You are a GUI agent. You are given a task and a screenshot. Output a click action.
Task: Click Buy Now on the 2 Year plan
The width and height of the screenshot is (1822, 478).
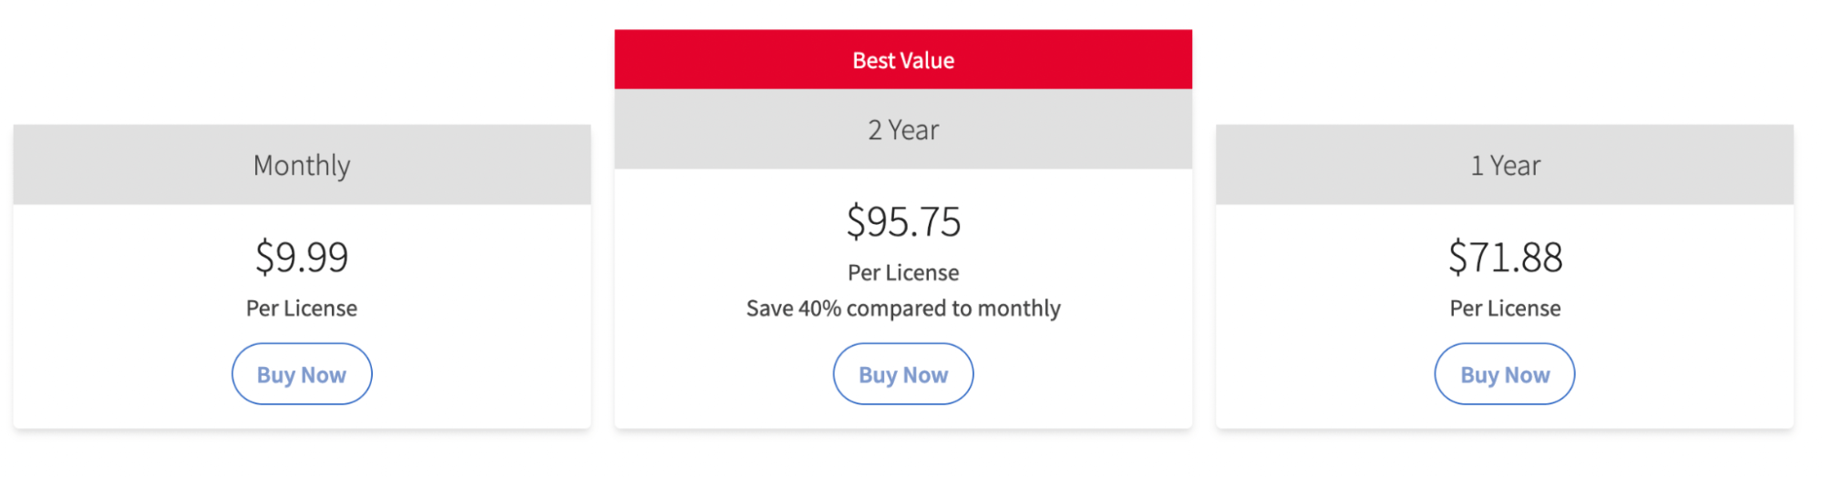click(903, 374)
